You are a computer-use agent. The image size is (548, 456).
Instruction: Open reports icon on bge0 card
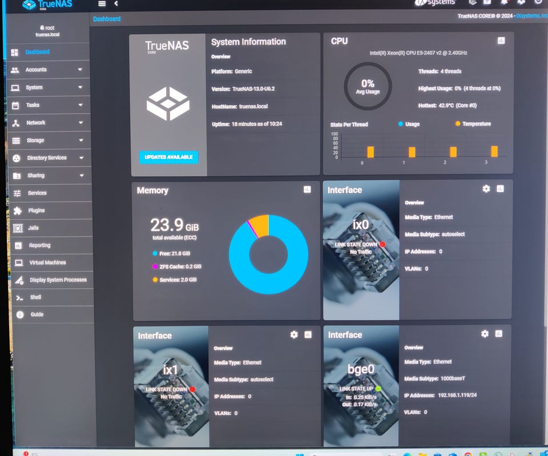click(499, 334)
